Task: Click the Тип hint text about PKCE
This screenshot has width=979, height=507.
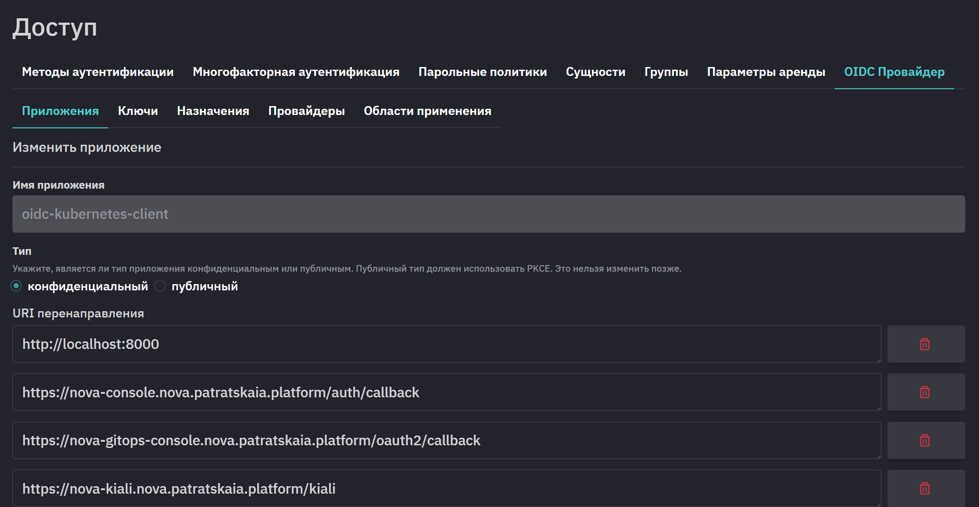Action: [347, 269]
